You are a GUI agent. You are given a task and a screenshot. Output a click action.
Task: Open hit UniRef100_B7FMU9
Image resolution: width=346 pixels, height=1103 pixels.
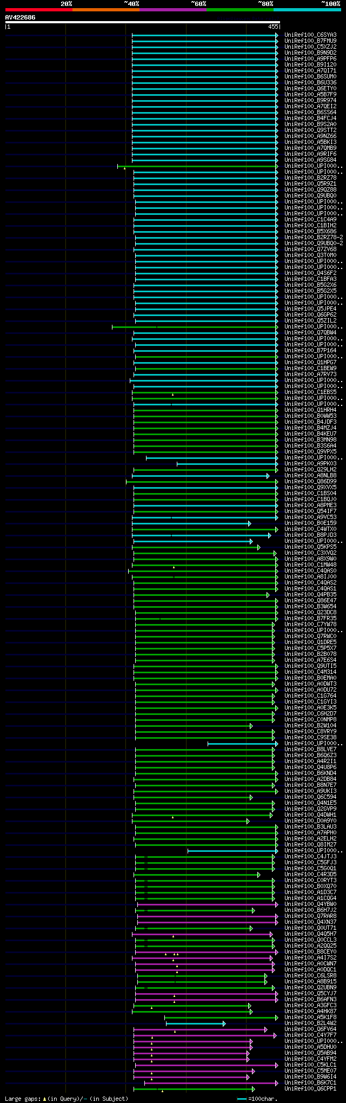[x=310, y=41]
